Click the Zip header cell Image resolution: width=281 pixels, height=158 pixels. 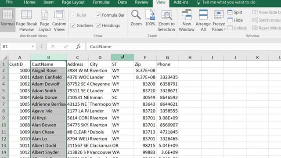[x=145, y=64]
